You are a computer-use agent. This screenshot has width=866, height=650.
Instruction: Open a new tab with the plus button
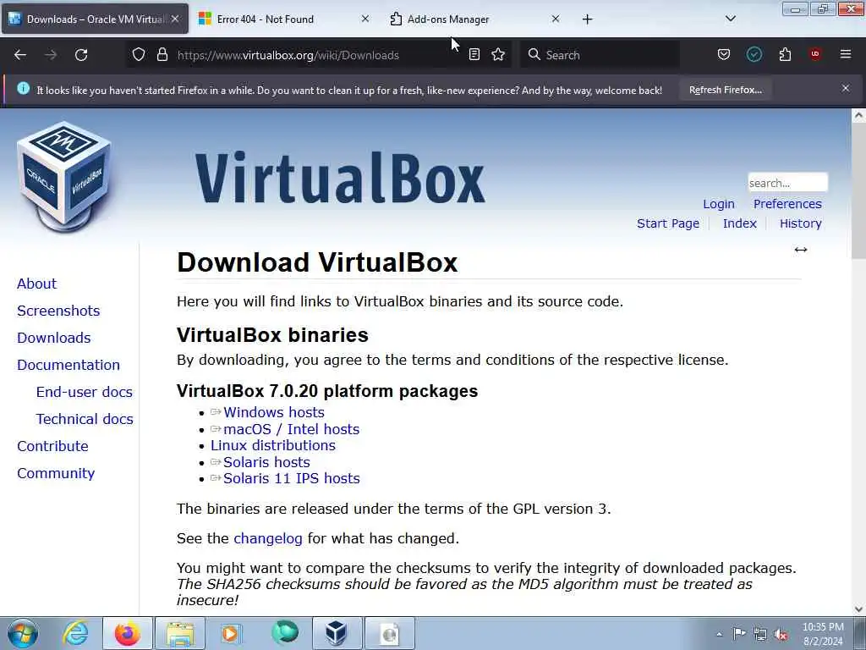587,19
